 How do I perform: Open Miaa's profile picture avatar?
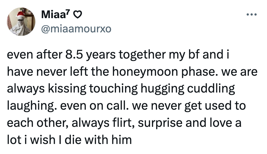[21, 22]
